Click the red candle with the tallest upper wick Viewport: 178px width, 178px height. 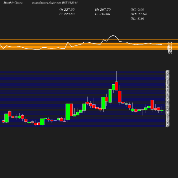tap(116, 86)
